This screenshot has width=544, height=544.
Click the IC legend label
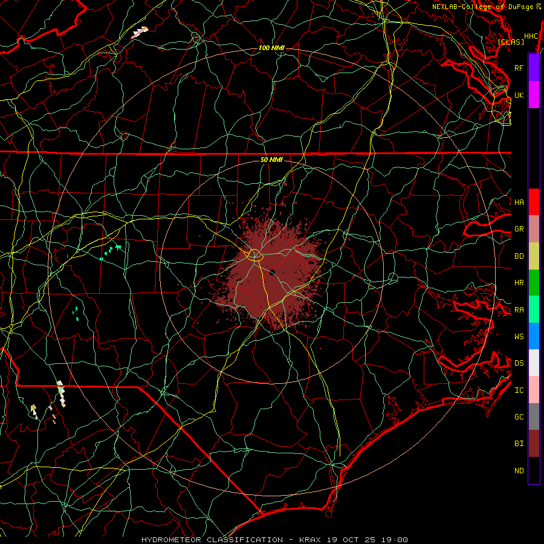[x=519, y=390]
